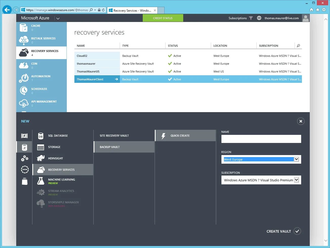Open the ThomasMaurerUS vault row
This screenshot has width=330, height=248.
pos(188,71)
